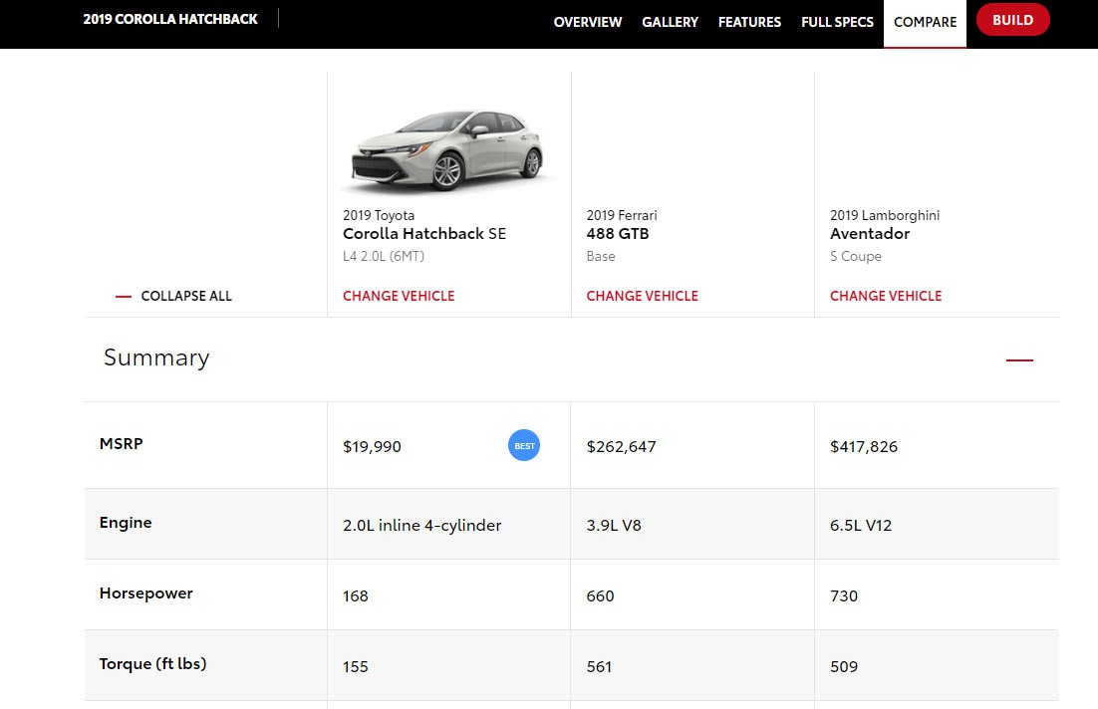Change vehicle for the 2019 Ferrari 488 GTB
The width and height of the screenshot is (1098, 709).
coord(642,296)
